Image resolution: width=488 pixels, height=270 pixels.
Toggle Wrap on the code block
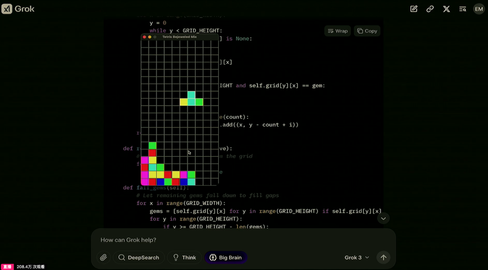tap(338, 31)
